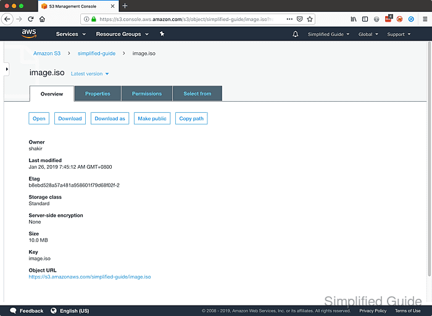Screen dimensions: 432x316
Task: Click the browser forward arrow button
Action: pyautogui.click(x=19, y=19)
